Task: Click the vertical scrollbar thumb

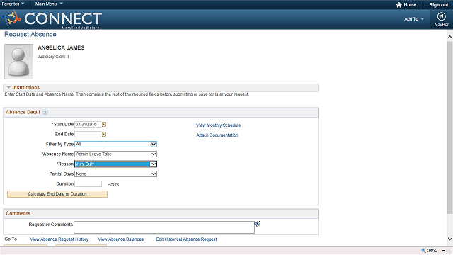Action: pyautogui.click(x=450, y=127)
